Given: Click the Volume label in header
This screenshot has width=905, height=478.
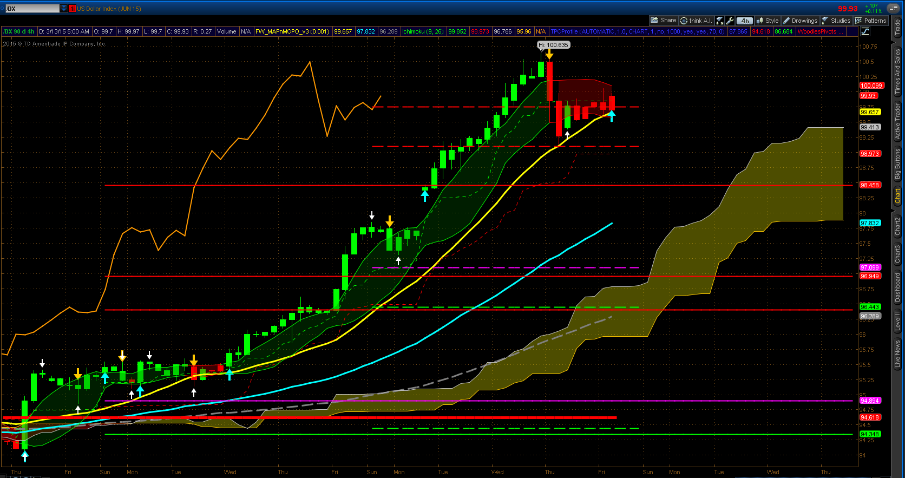Looking at the screenshot, I should (227, 31).
